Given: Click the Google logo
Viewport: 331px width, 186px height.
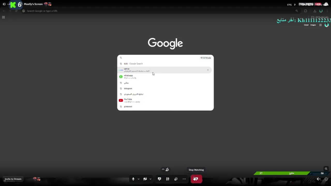Looking at the screenshot, I should click(165, 43).
